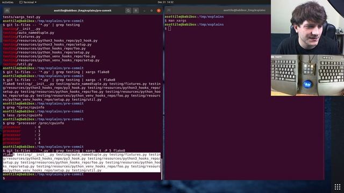The height and width of the screenshot is (193, 344).
Task: Click output line "processor : 3"
Action: [x=21, y=139]
